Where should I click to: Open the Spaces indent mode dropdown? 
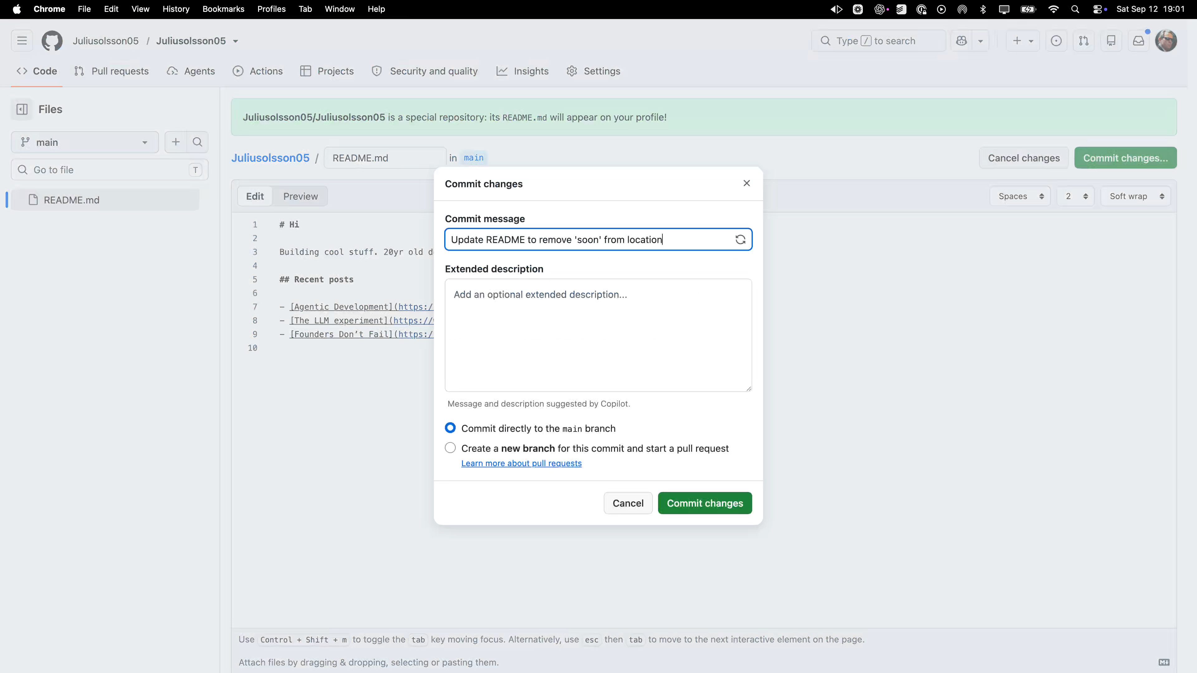1020,196
